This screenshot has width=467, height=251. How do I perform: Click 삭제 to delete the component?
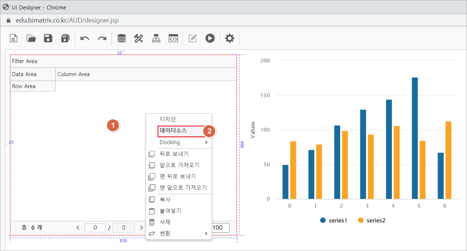pyautogui.click(x=165, y=222)
